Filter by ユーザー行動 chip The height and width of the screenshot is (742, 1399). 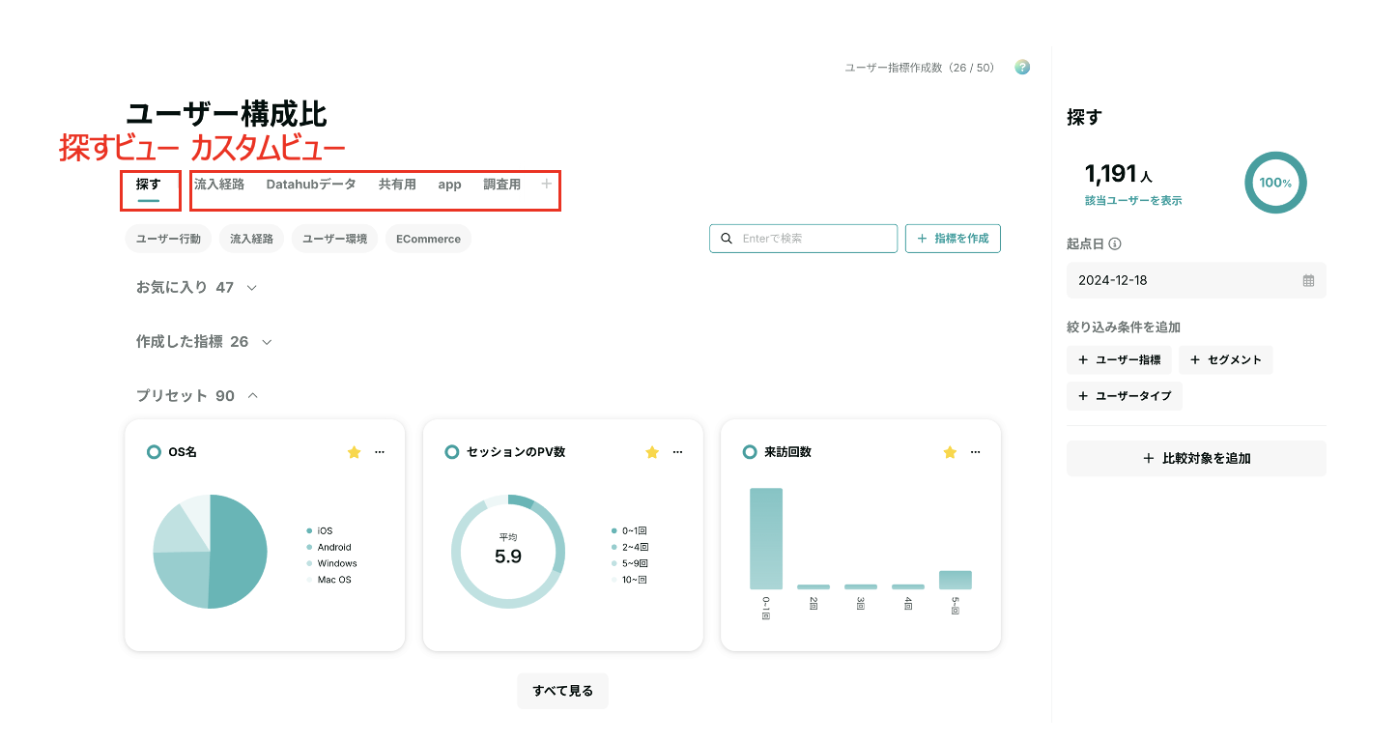168,239
